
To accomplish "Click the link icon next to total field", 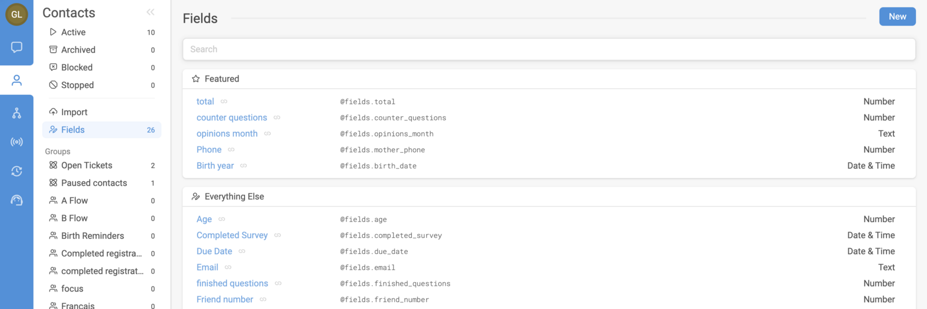I will pyautogui.click(x=224, y=102).
